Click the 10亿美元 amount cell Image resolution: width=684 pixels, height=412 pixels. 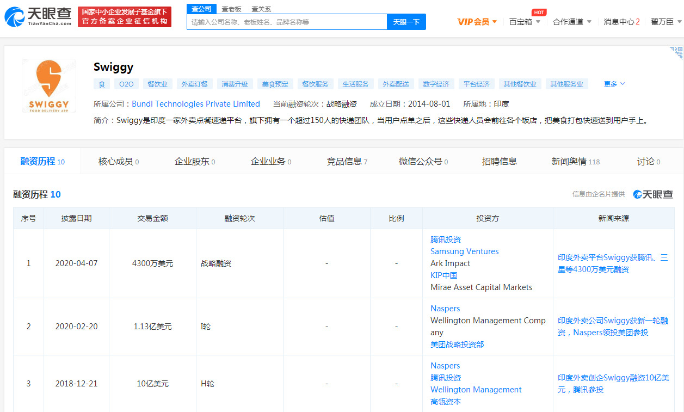coord(152,384)
